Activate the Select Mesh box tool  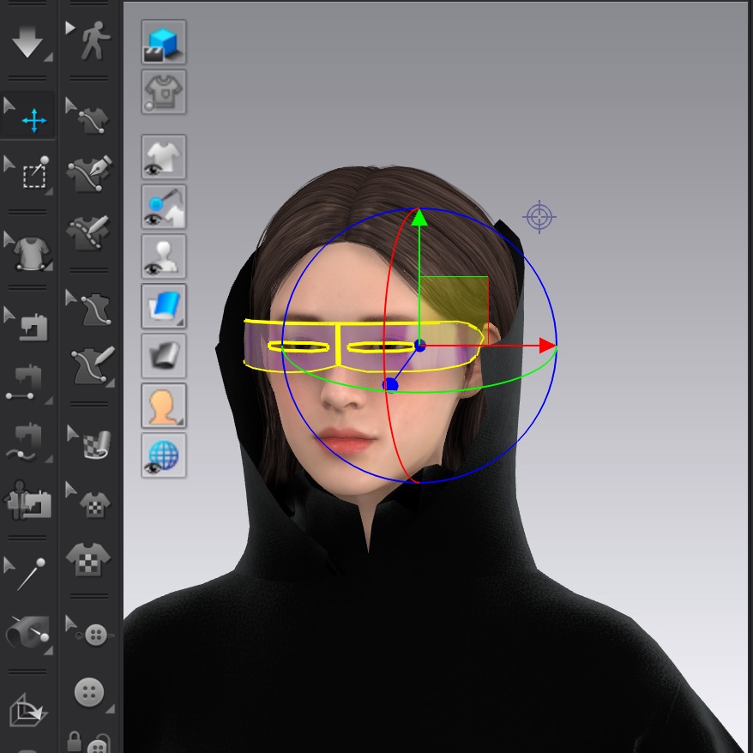(x=33, y=174)
